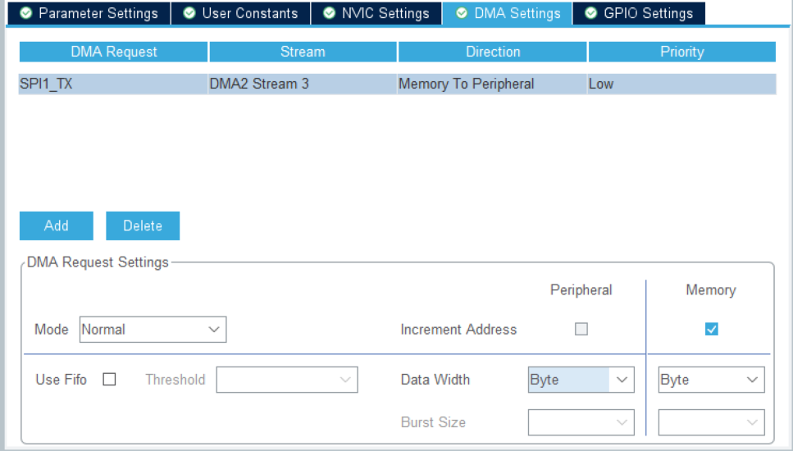793x451 pixels.
Task: Switch to the NVIC Settings tab
Action: click(x=376, y=13)
